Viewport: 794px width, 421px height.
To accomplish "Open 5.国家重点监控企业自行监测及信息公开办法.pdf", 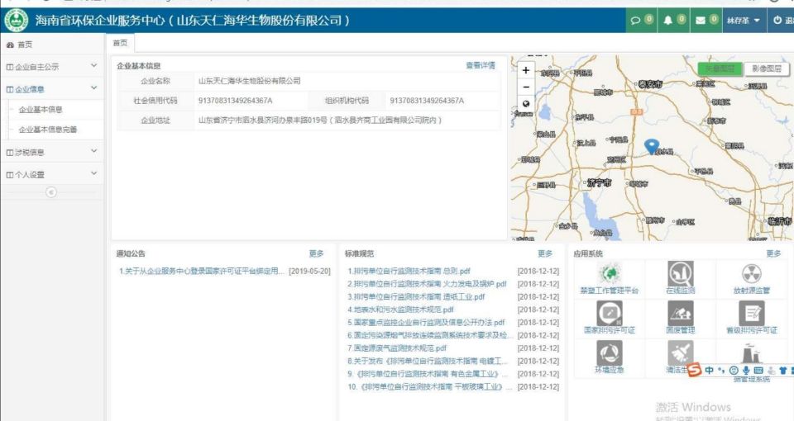I will (427, 323).
